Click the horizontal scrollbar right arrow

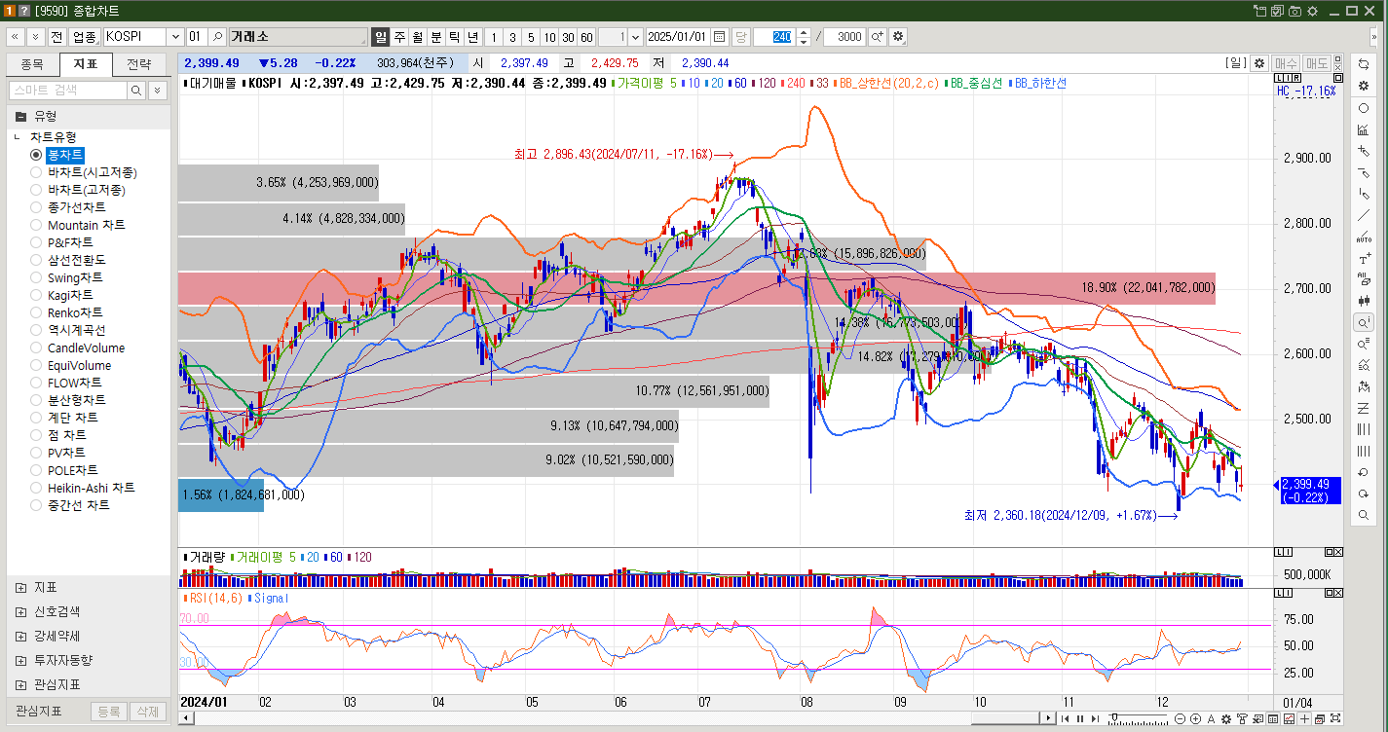1049,718
